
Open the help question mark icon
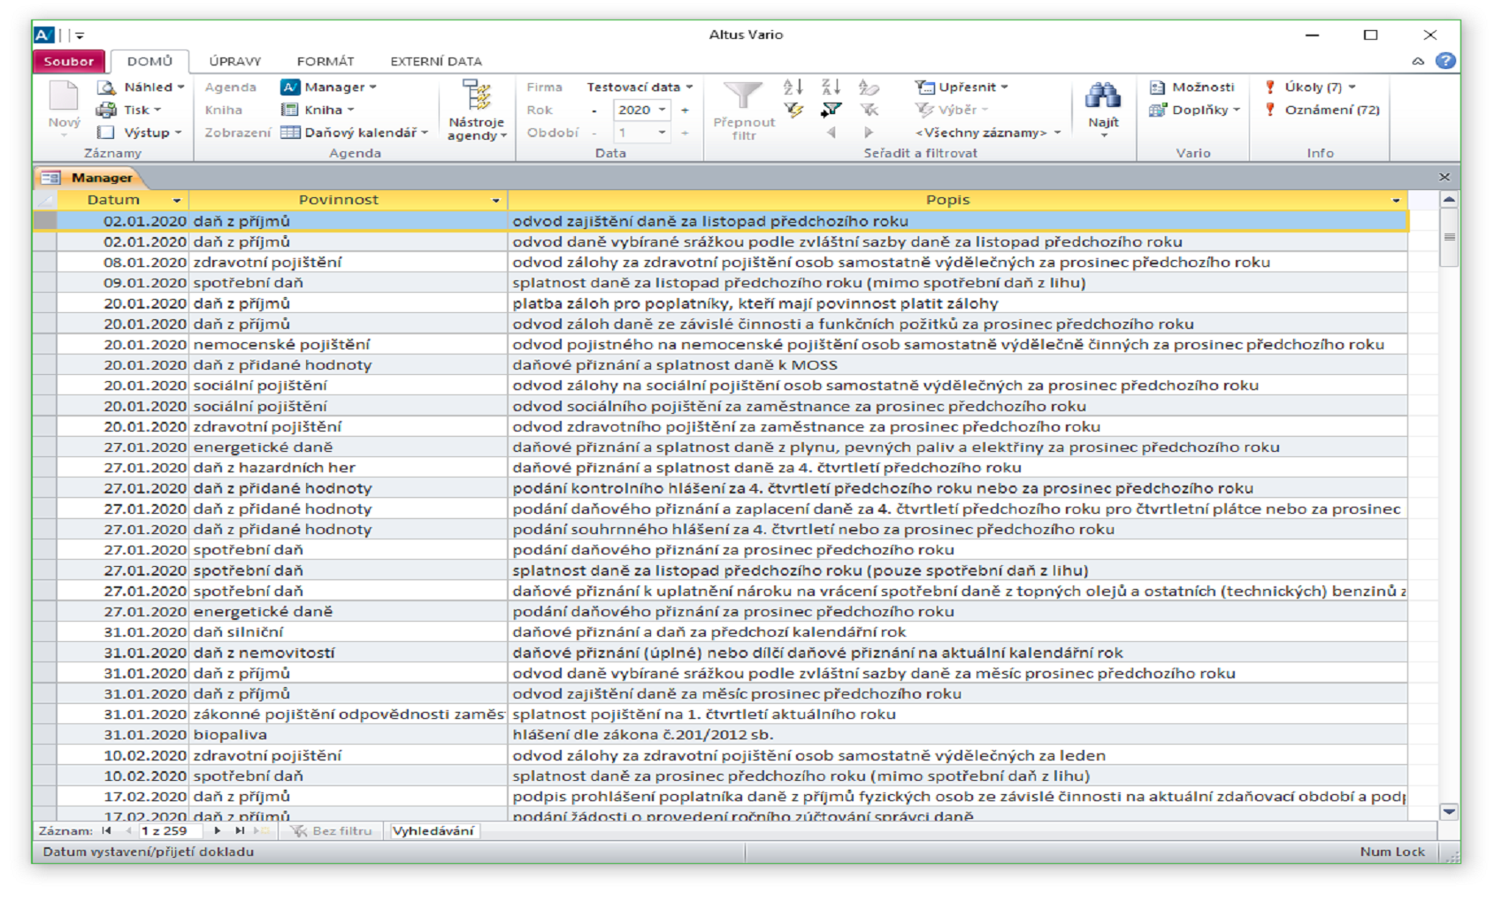click(x=1445, y=61)
